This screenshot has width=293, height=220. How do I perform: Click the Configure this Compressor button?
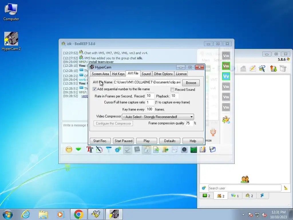pyautogui.click(x=113, y=123)
